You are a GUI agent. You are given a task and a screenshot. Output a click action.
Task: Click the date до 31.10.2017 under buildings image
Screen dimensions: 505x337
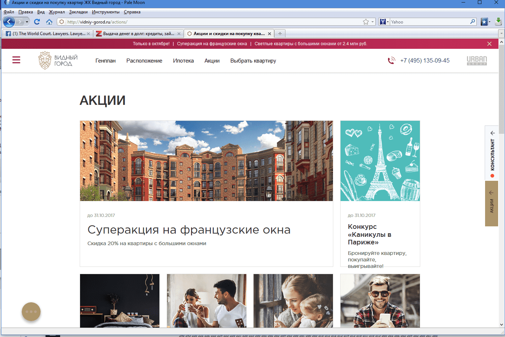[101, 216]
